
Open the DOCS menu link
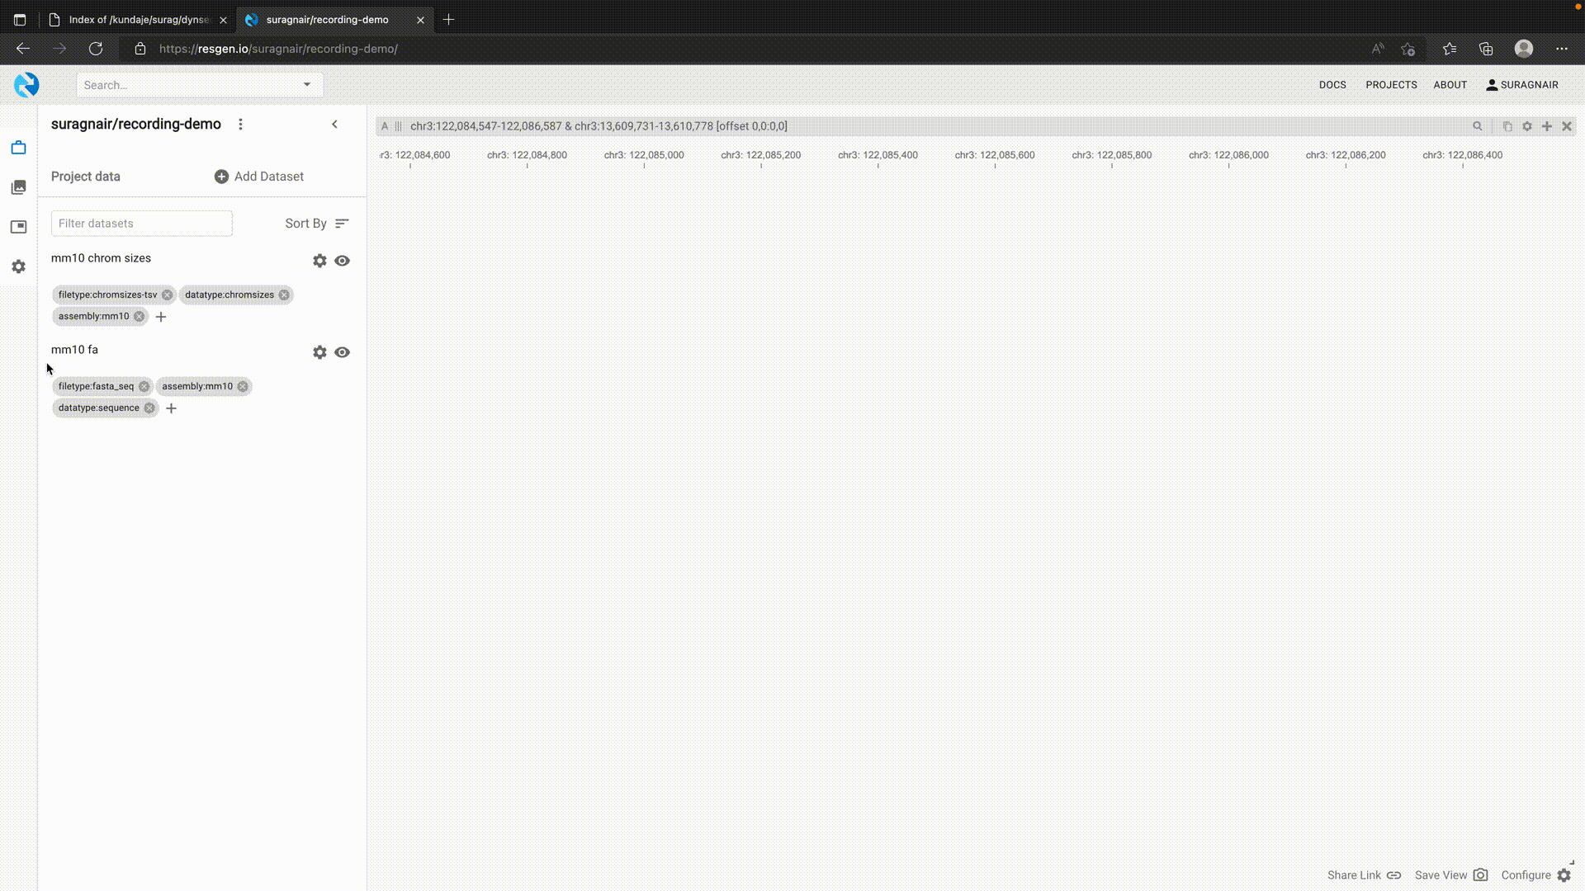pos(1332,85)
